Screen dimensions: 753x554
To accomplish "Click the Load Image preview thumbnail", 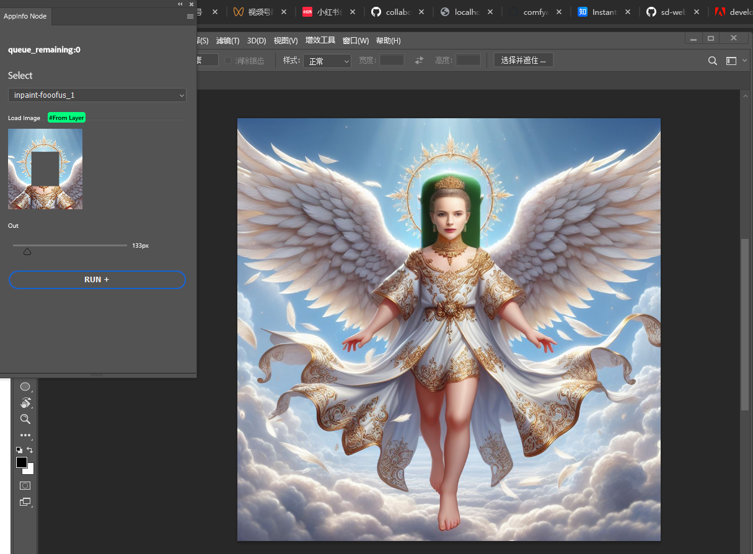I will click(45, 169).
